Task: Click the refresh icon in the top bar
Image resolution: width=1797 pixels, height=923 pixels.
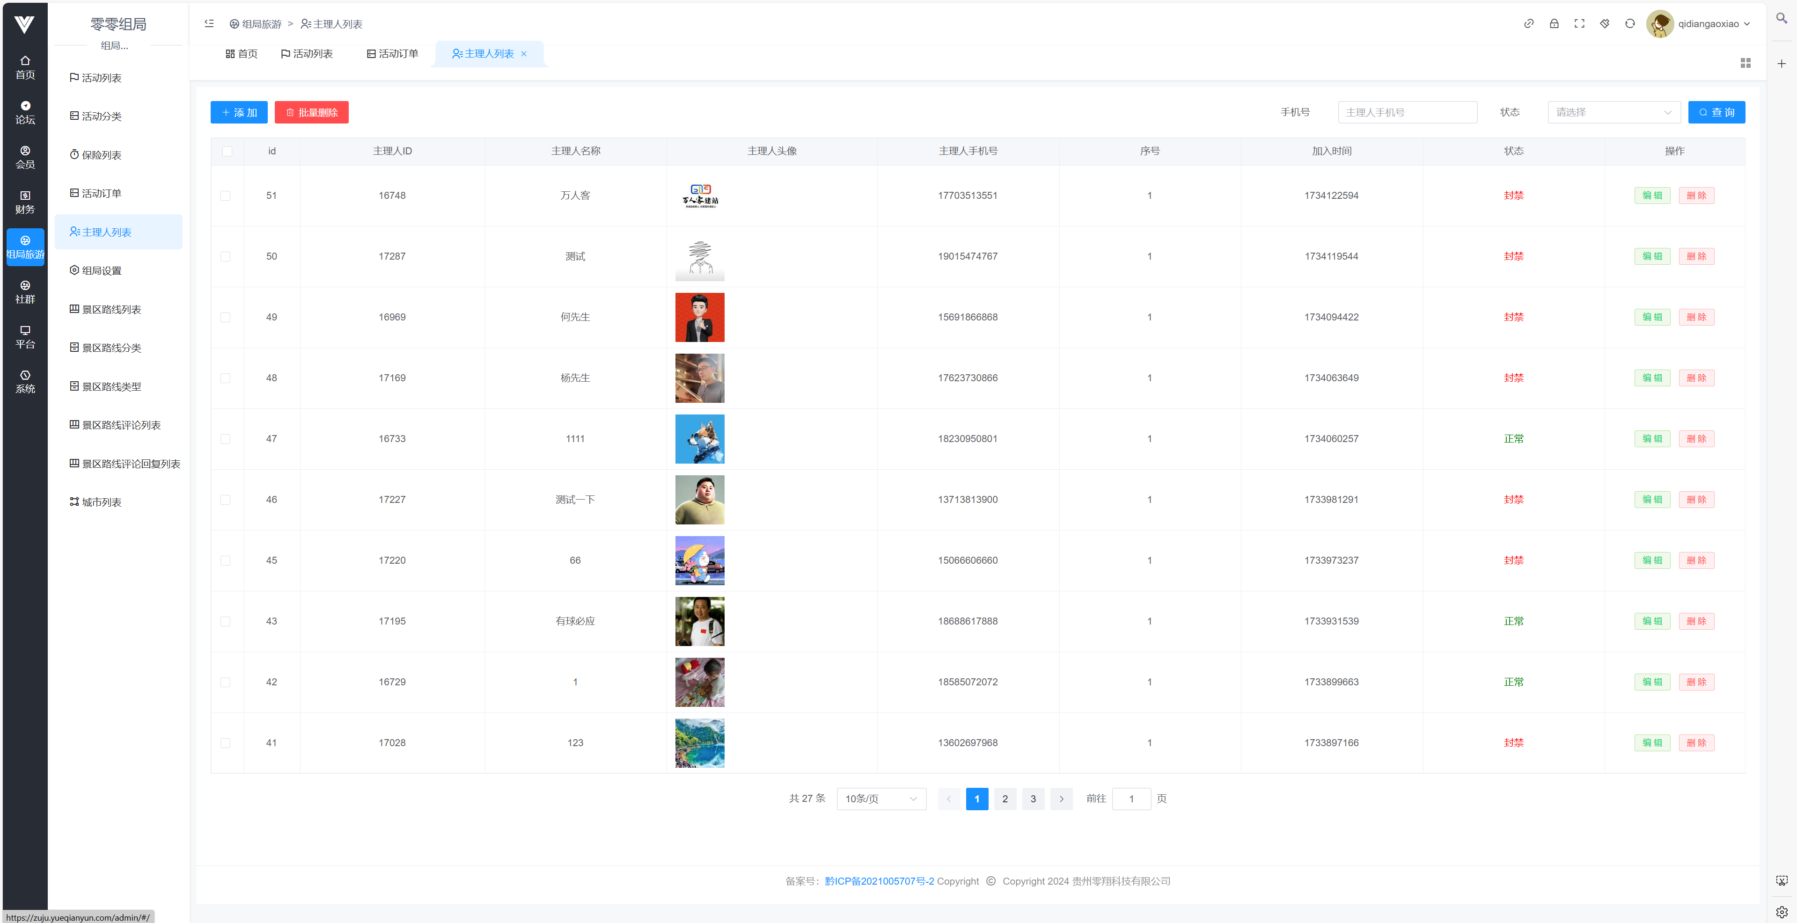Action: point(1629,24)
